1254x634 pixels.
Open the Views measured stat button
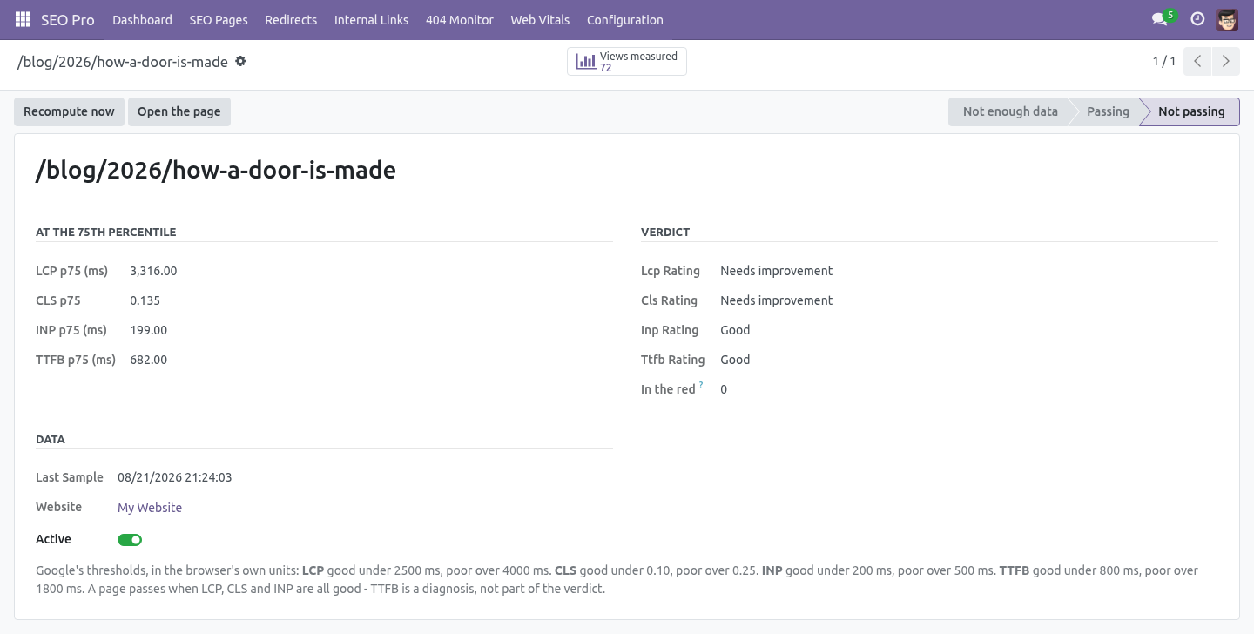click(x=627, y=62)
